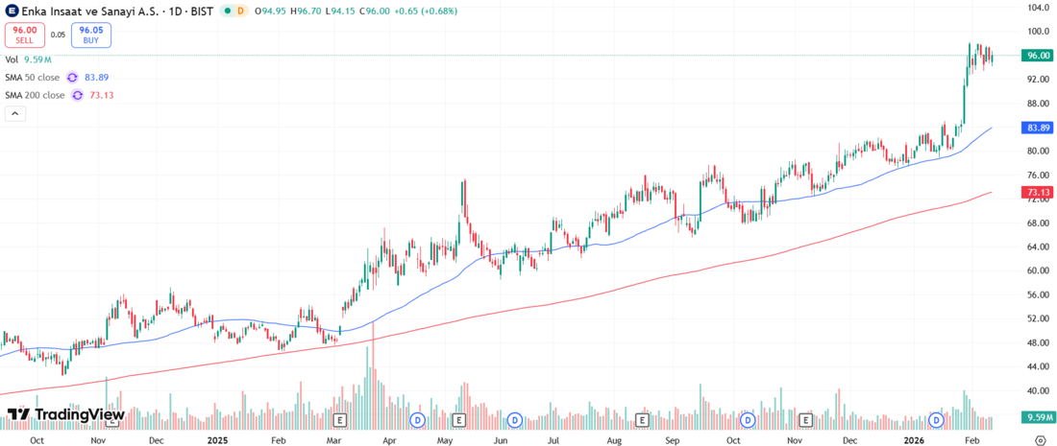Click the earnings E marker near August
Viewport: 1057px width, 446px height.
click(640, 420)
